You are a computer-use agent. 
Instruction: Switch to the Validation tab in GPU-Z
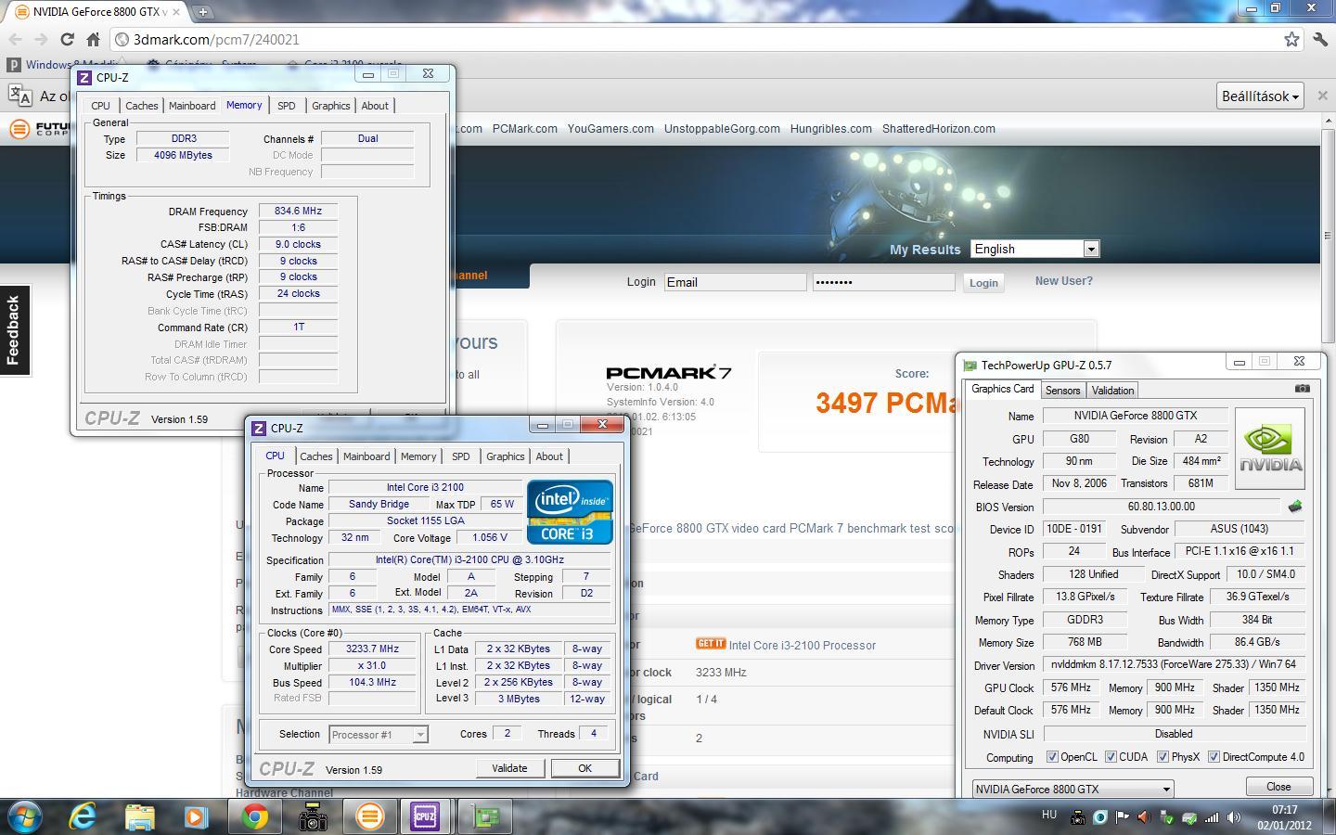[1112, 390]
